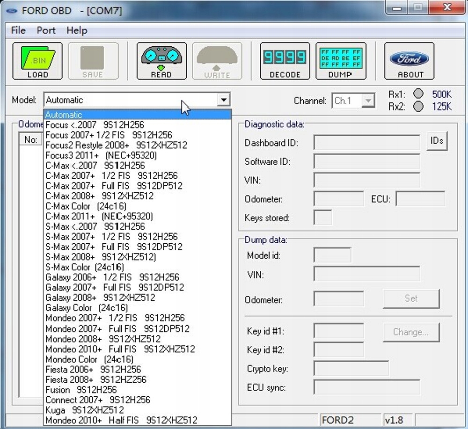Open the Channel selection dropdown
The image size is (468, 429).
[369, 100]
